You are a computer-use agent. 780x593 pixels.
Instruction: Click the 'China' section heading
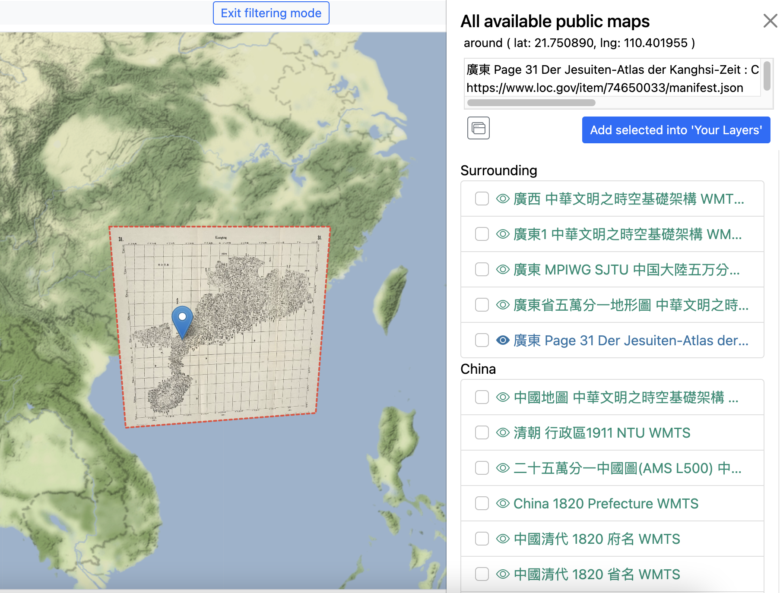pyautogui.click(x=478, y=369)
